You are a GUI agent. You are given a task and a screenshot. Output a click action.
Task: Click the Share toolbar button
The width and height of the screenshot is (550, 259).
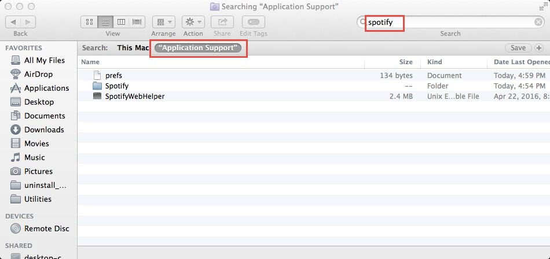(222, 22)
